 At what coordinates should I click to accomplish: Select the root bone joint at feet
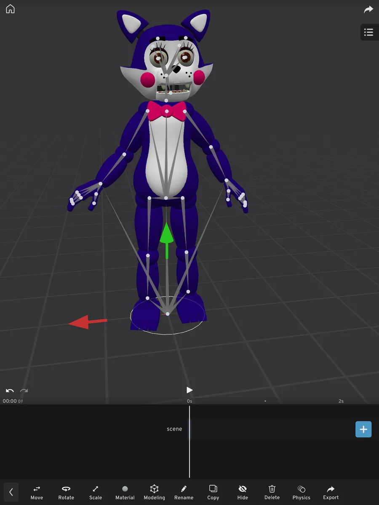coord(168,314)
